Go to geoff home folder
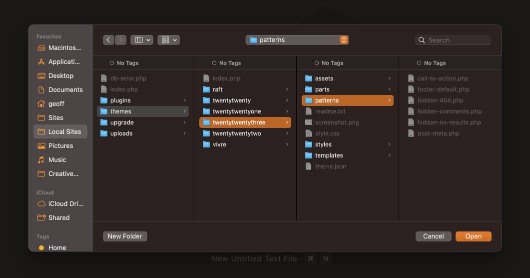 tap(42, 104)
